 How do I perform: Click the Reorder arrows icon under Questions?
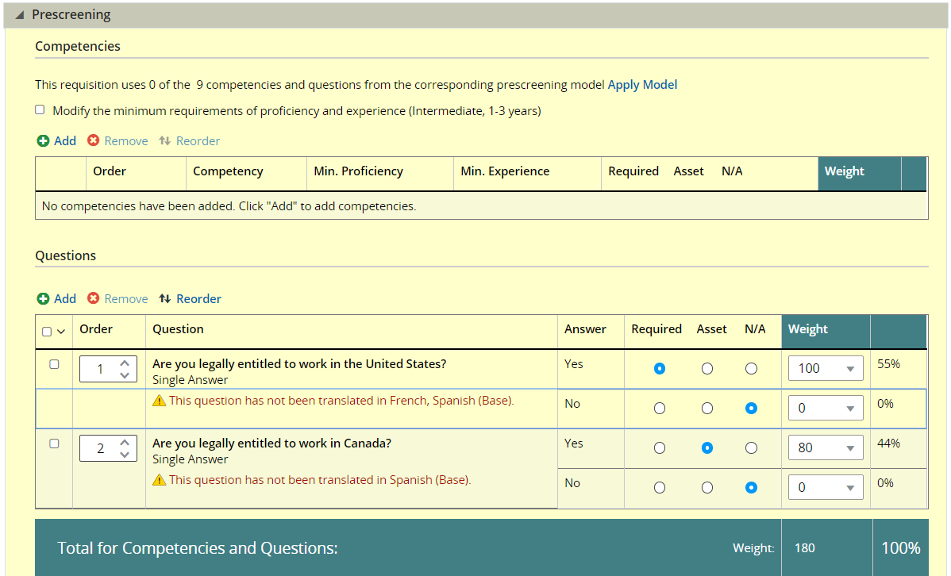pos(164,299)
